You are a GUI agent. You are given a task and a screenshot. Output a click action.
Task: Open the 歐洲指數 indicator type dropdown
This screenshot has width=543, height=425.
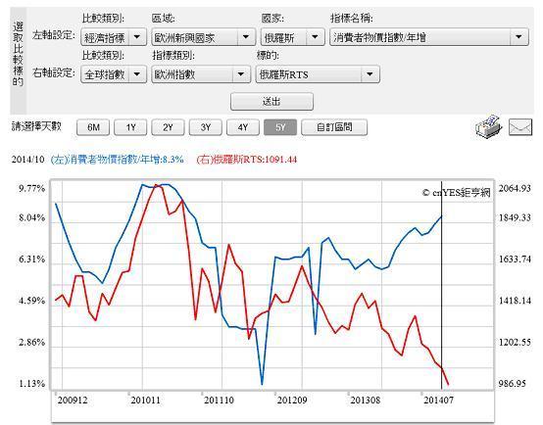[201, 74]
